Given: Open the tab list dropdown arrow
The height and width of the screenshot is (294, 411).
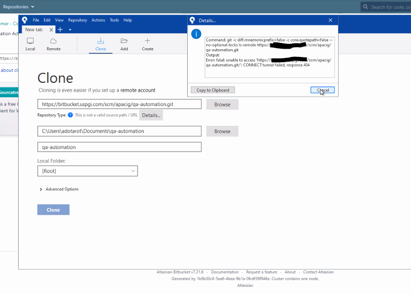Looking at the screenshot, I should [70, 30].
